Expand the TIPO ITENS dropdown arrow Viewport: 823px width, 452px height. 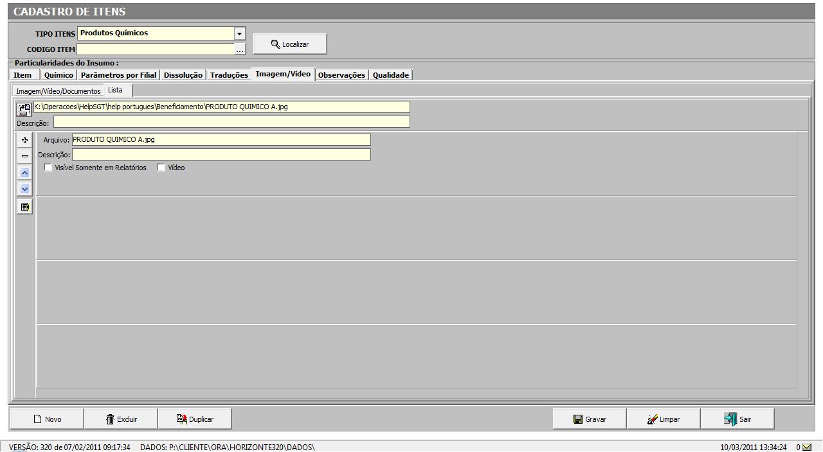pos(240,33)
